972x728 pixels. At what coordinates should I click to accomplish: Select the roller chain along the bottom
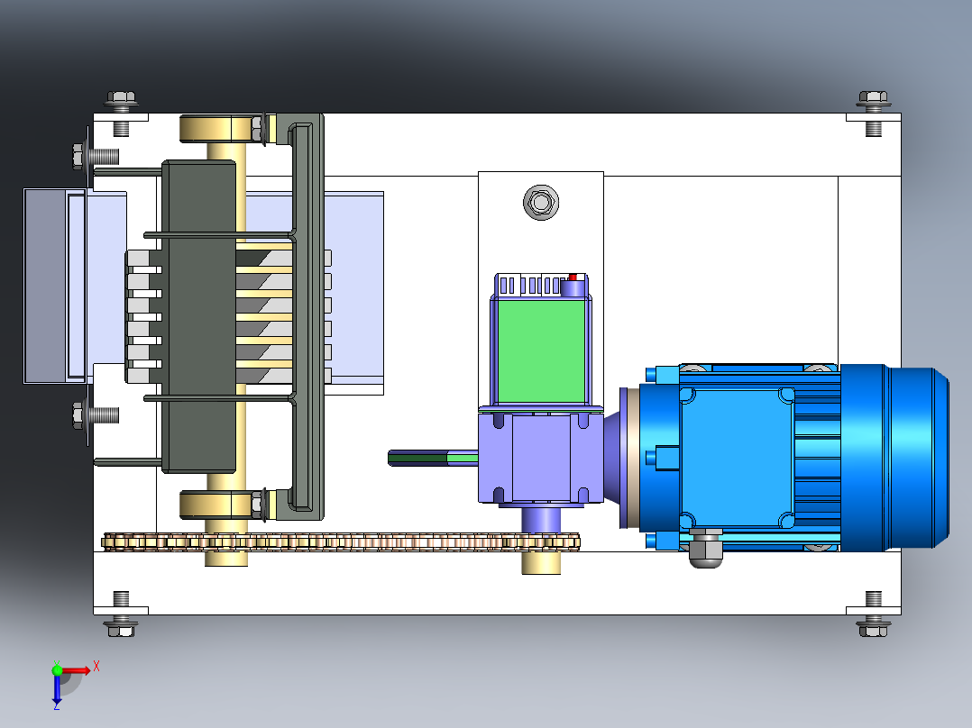pos(341,542)
